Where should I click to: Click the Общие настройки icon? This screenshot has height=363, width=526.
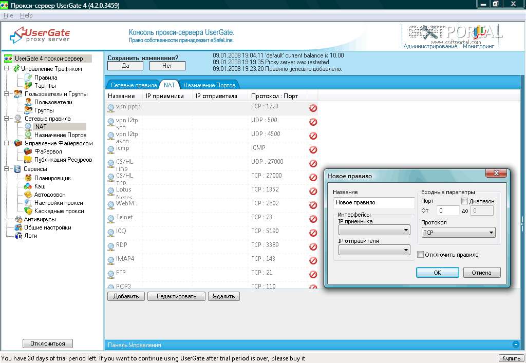18,227
